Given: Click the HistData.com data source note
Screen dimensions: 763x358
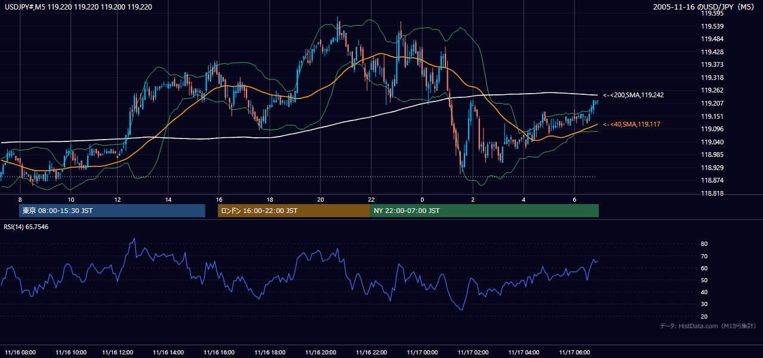Looking at the screenshot, I should click(x=708, y=326).
